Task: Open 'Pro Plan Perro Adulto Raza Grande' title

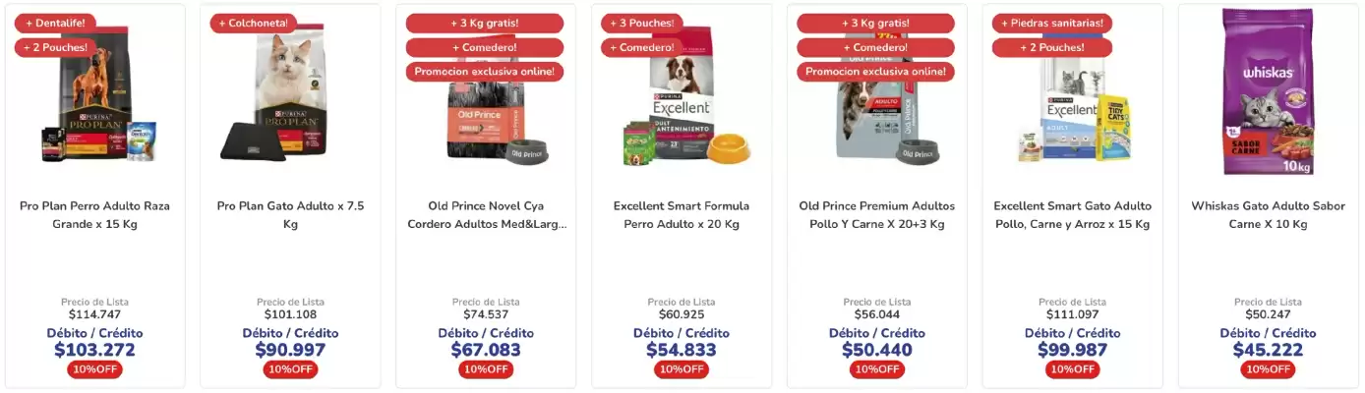Action: click(x=95, y=215)
